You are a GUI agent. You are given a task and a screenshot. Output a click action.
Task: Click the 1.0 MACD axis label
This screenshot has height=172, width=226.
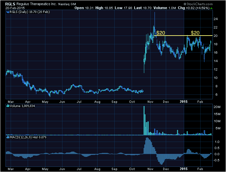click(x=217, y=142)
